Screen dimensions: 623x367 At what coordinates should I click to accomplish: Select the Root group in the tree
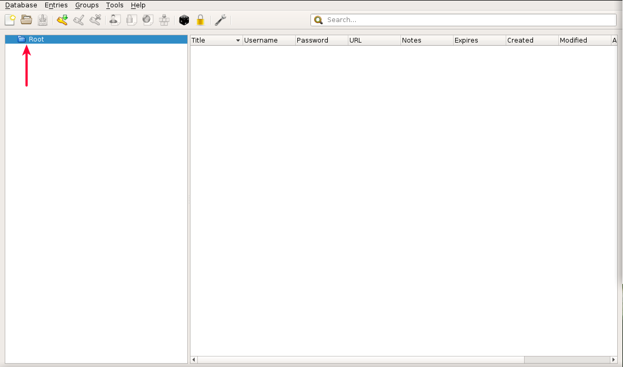click(x=36, y=39)
